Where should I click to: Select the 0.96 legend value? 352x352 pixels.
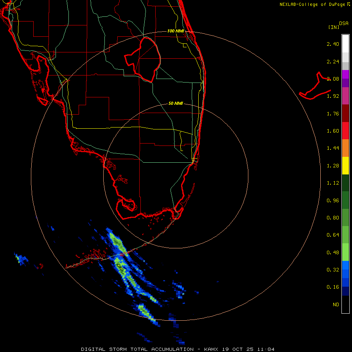click(333, 201)
